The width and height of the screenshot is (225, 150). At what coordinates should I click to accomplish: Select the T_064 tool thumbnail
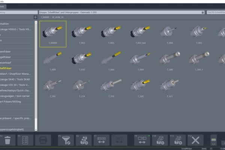click(141, 61)
